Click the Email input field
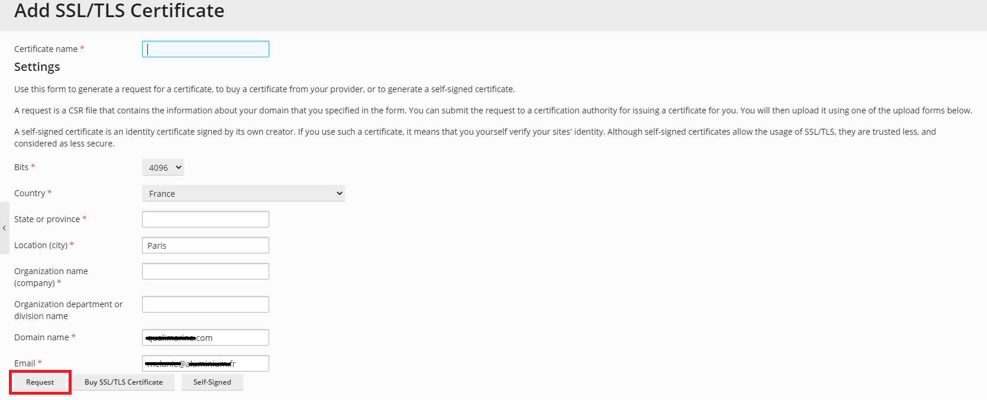Image resolution: width=987 pixels, height=400 pixels. [205, 363]
